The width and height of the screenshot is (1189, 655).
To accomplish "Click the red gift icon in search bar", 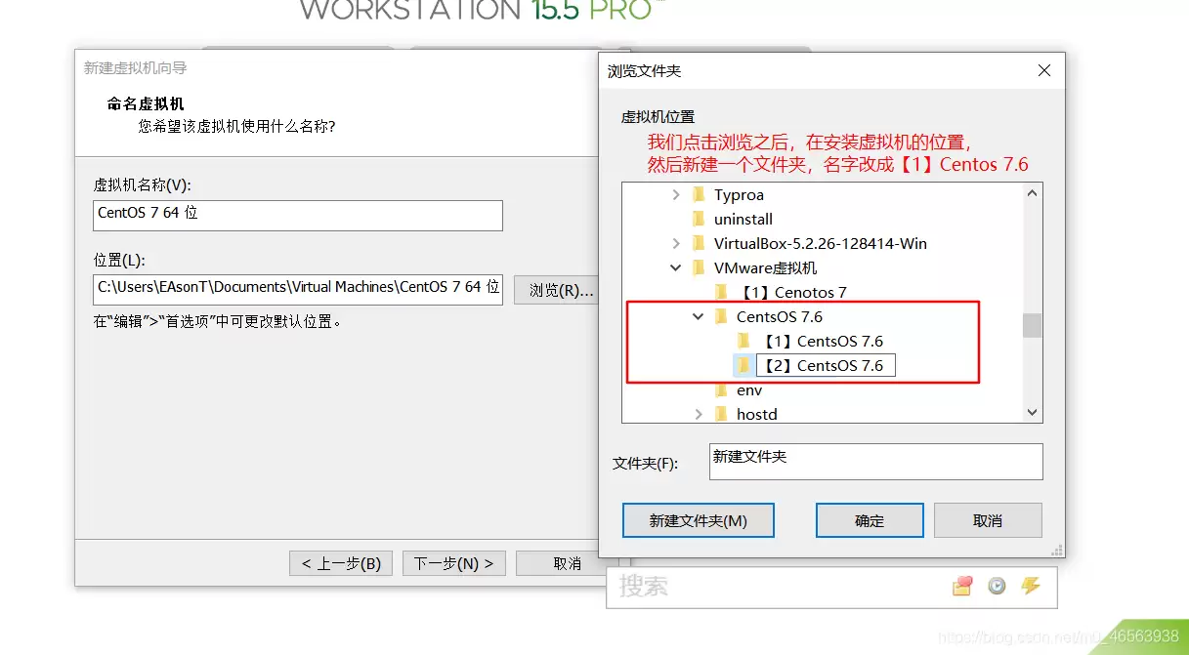I will (x=963, y=586).
